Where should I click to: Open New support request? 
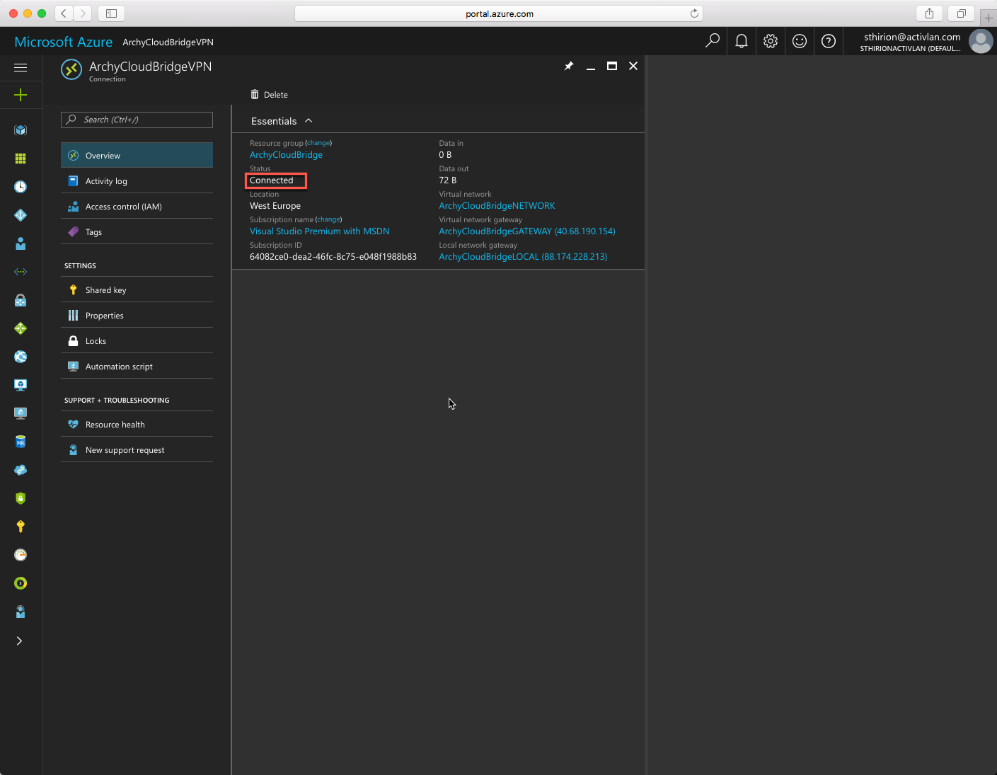click(137, 449)
